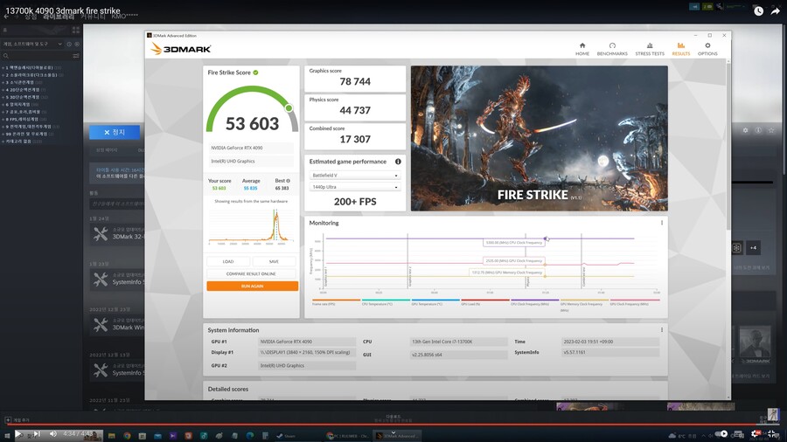Image resolution: width=787 pixels, height=442 pixels.
Task: Click the video play button
Action: click(18, 434)
